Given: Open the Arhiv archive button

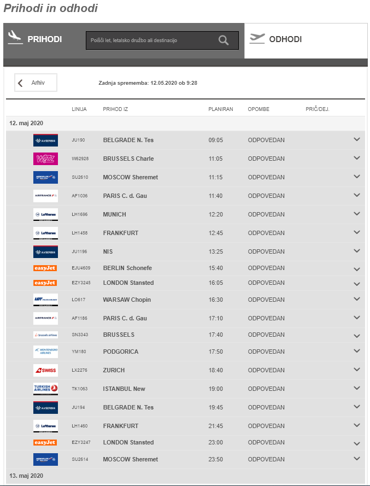Looking at the screenshot, I should (36, 83).
